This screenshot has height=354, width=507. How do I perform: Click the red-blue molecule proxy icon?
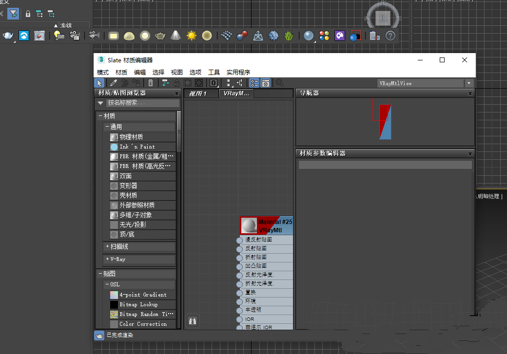[x=242, y=36]
